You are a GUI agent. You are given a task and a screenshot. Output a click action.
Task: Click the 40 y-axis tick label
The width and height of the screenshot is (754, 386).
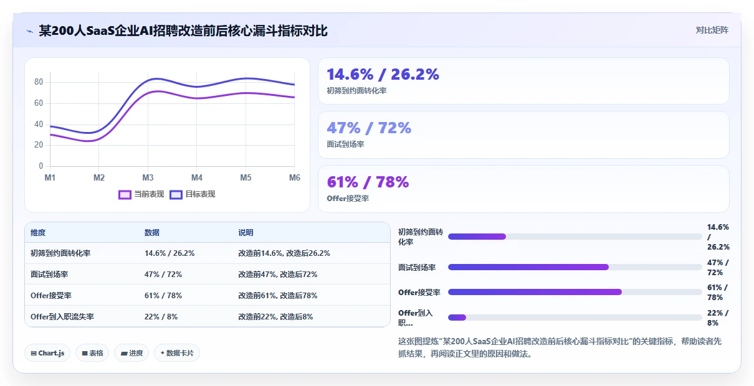coord(39,125)
